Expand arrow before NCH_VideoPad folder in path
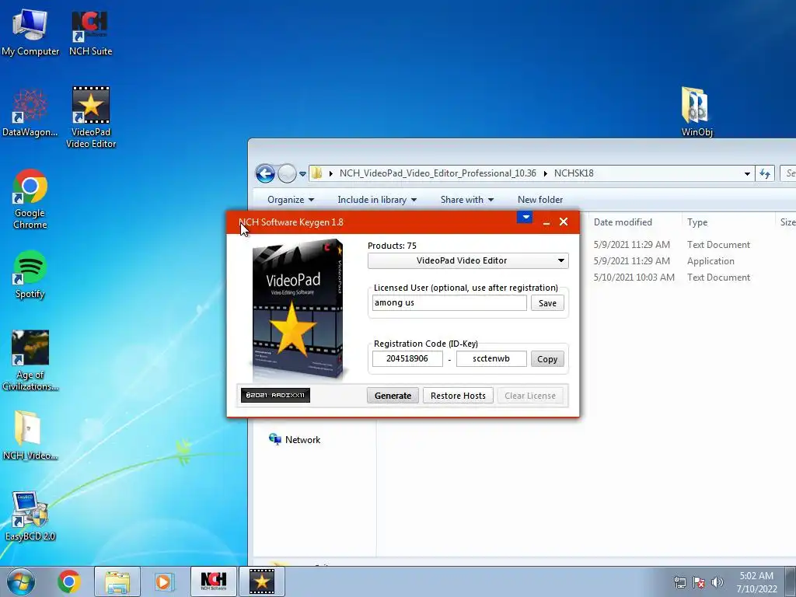This screenshot has width=796, height=597. [330, 173]
